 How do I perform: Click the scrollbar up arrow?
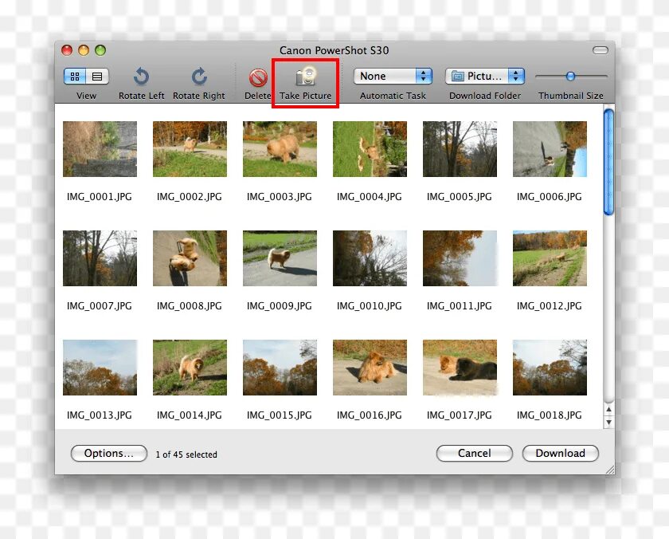click(608, 410)
